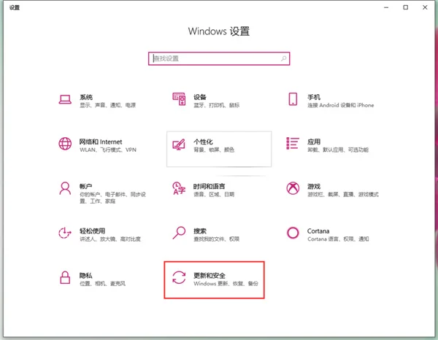Select the 更新和安全 category title
The width and height of the screenshot is (438, 340).
click(x=210, y=276)
